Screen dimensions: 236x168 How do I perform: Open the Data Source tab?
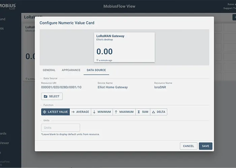[96, 70]
